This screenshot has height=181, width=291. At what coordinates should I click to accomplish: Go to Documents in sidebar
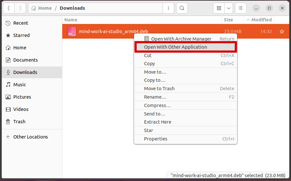click(x=25, y=60)
